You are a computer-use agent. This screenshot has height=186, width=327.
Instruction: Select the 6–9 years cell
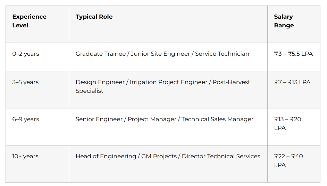point(37,127)
